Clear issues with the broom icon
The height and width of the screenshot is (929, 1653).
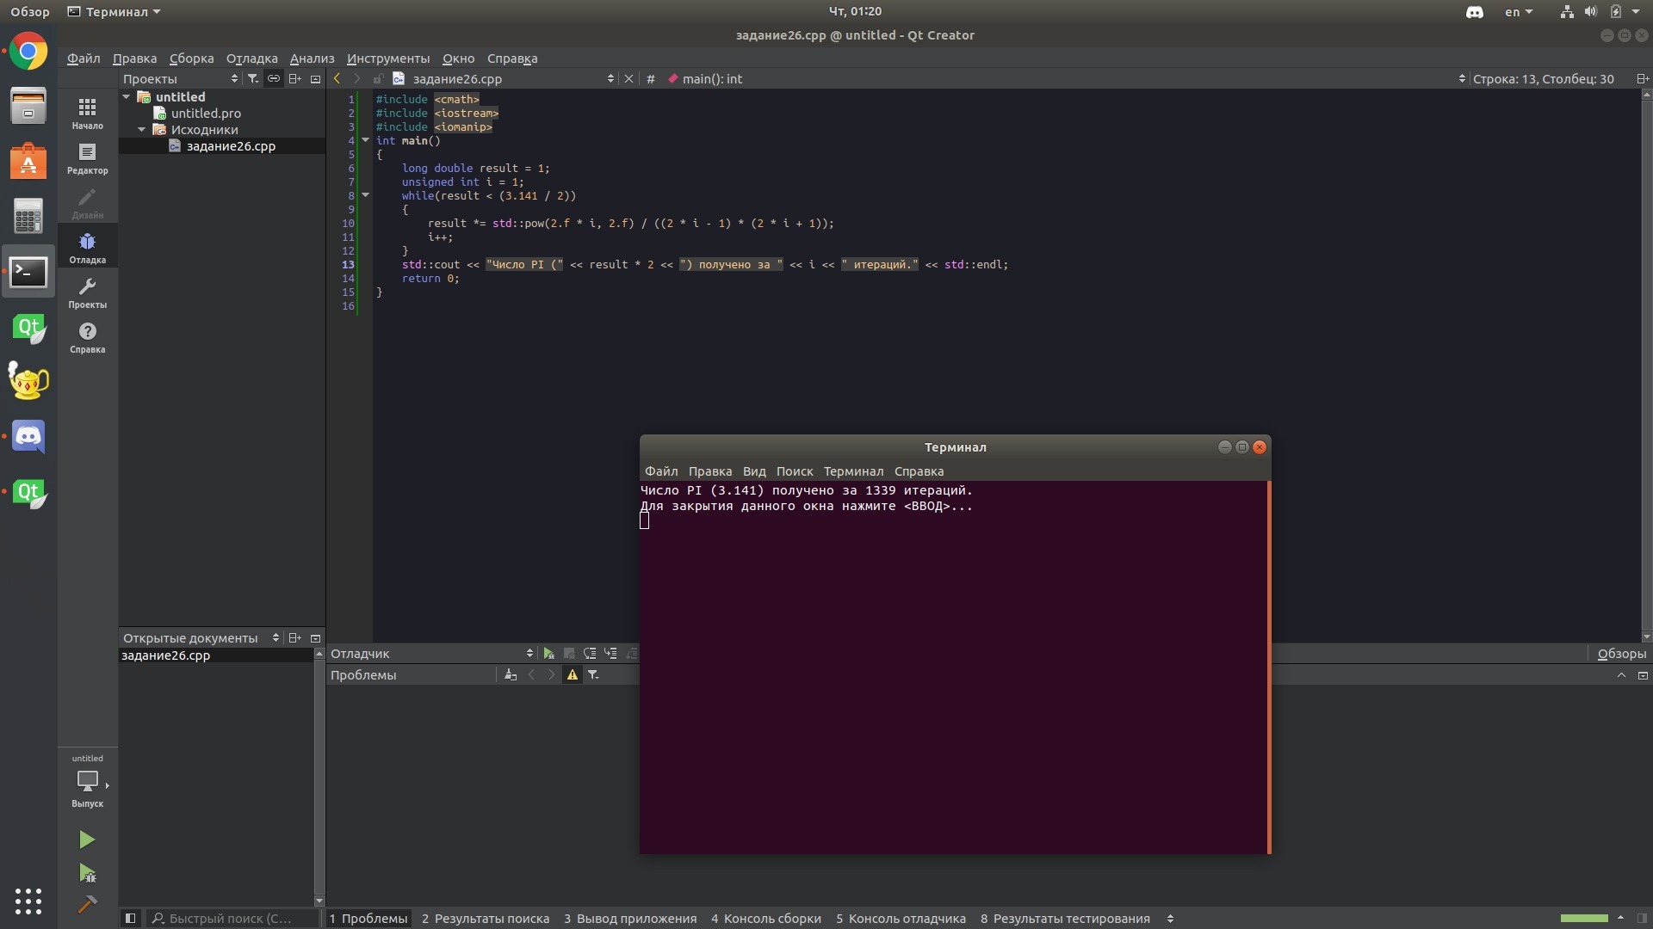(x=511, y=675)
